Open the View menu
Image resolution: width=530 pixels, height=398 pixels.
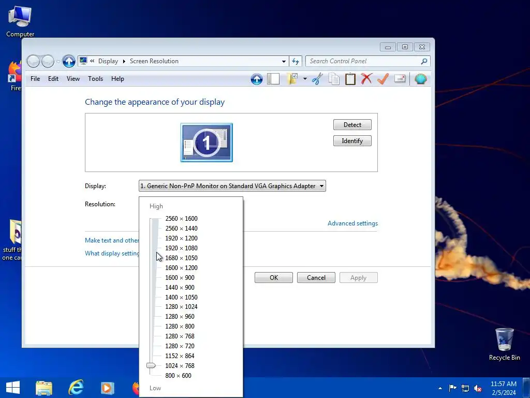[73, 79]
